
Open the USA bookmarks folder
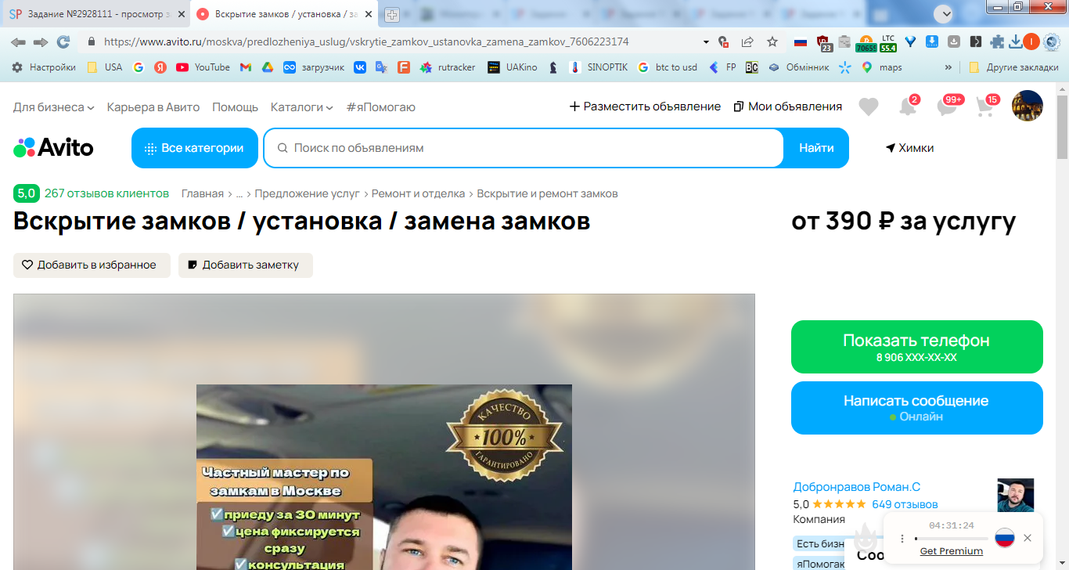coord(104,67)
